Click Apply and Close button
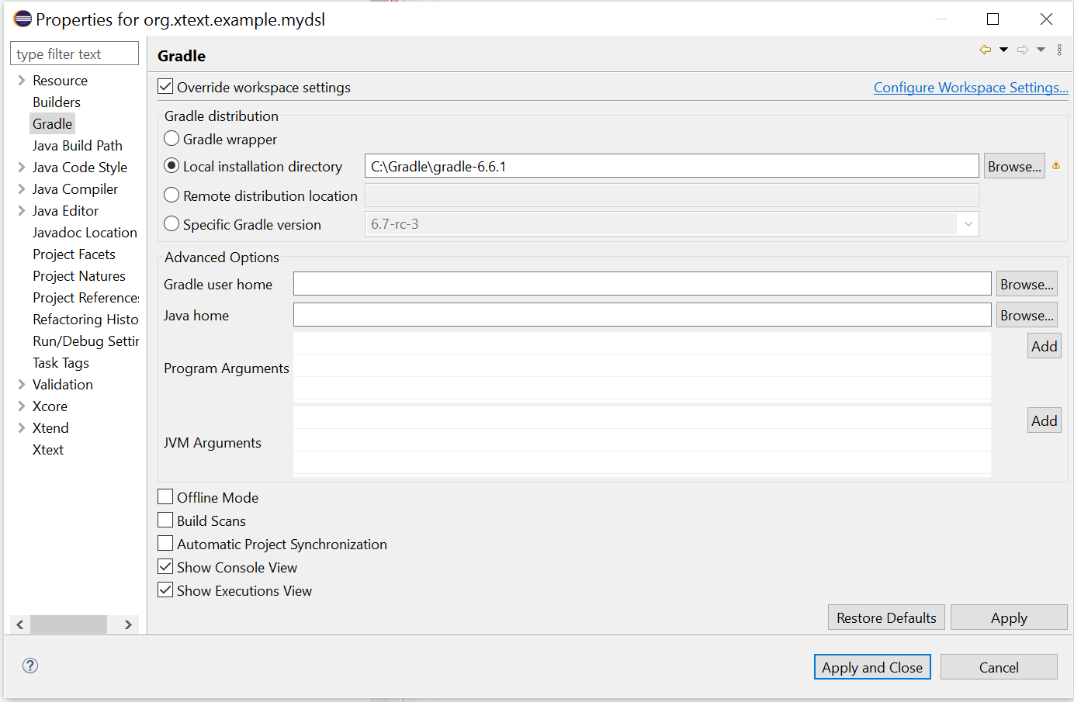 [872, 667]
